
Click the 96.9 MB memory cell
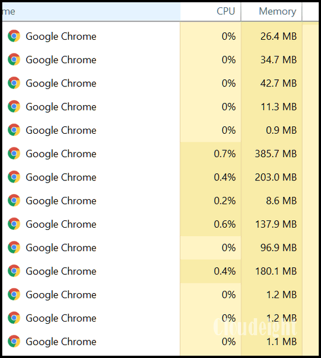pyautogui.click(x=271, y=248)
